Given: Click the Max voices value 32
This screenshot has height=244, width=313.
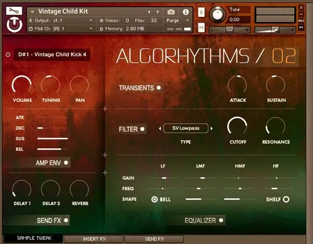Looking at the screenshot, I should [x=154, y=20].
